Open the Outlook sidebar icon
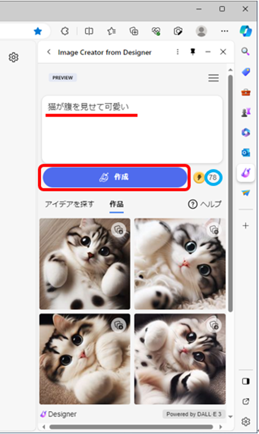This screenshot has height=434, width=259. pos(246,152)
